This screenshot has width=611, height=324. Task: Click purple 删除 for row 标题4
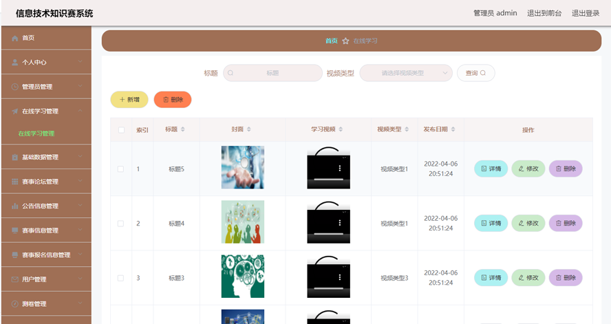click(x=566, y=223)
